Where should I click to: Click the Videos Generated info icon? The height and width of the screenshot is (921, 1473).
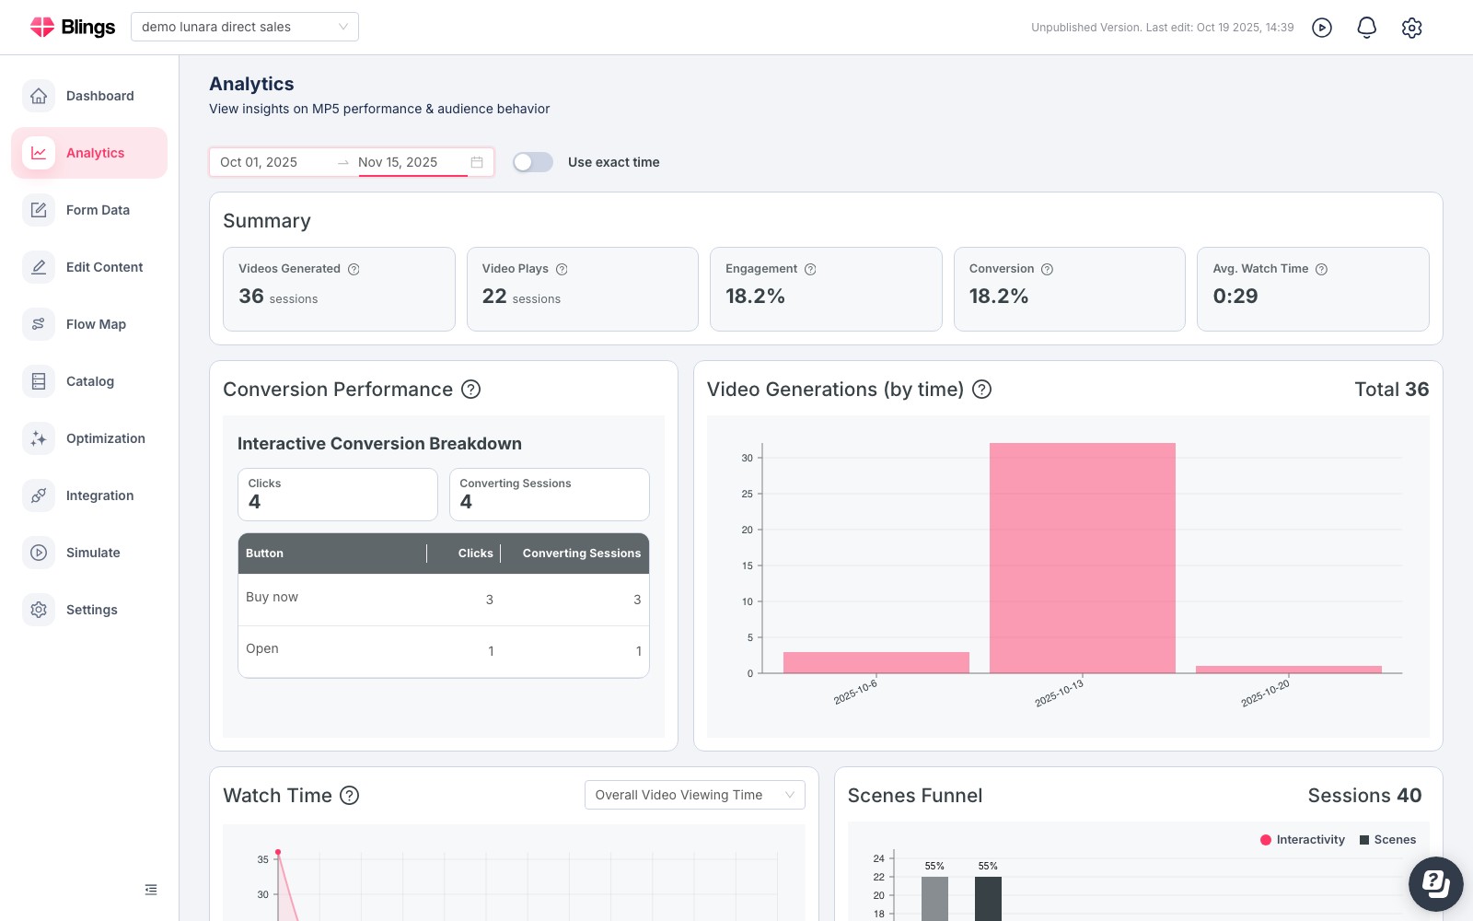pos(354,270)
